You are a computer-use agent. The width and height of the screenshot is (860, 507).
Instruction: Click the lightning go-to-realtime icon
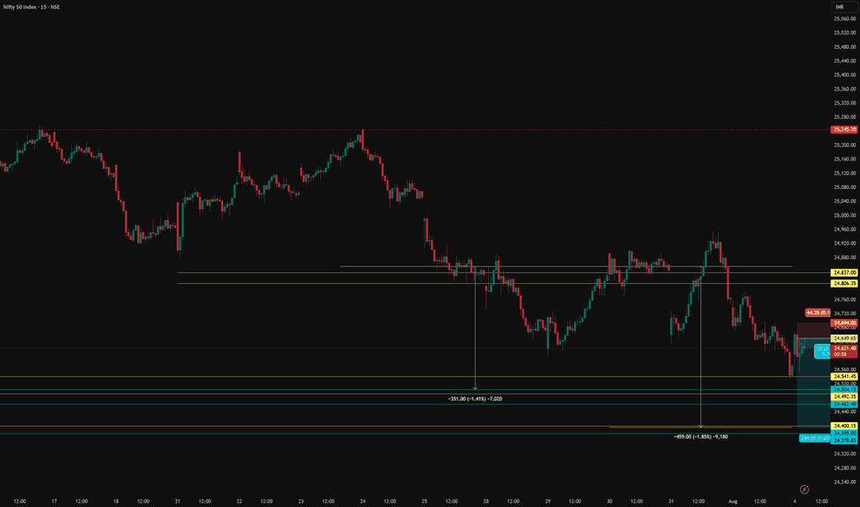804,489
